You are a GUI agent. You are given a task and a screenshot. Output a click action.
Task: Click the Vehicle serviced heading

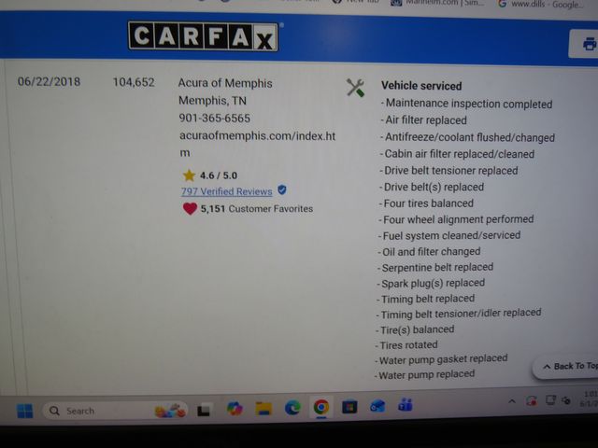point(421,86)
